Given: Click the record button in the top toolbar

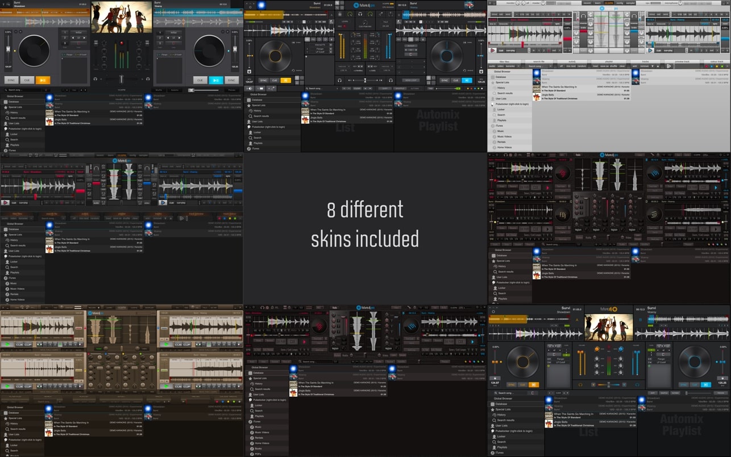Looking at the screenshot, I should 587,3.
